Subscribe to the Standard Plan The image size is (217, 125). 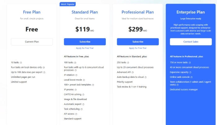(85, 42)
